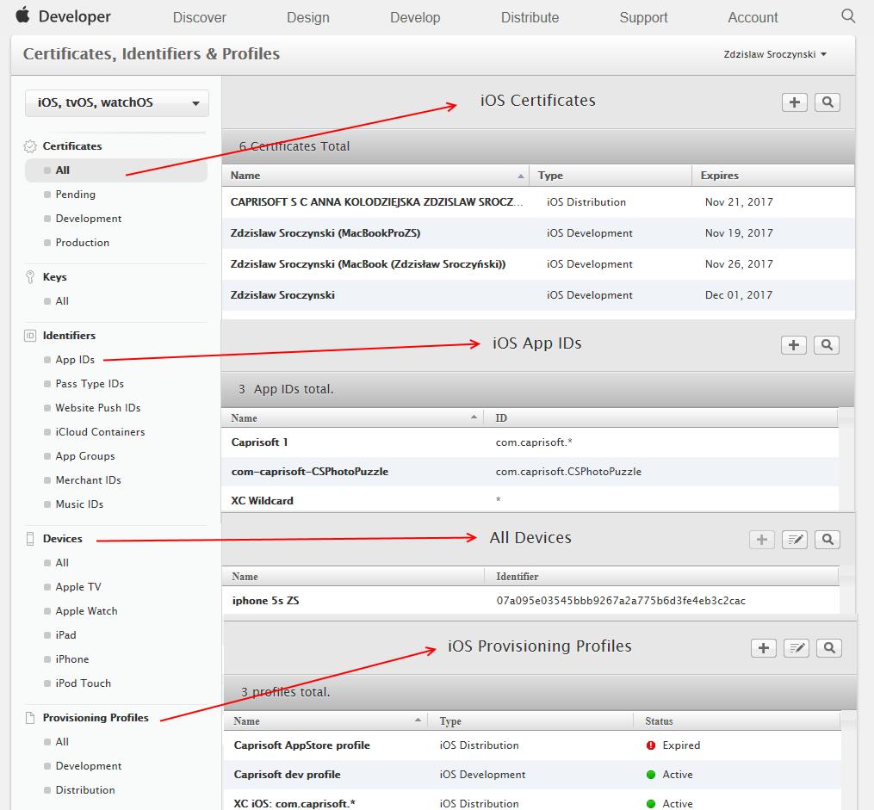Select Distribution under Provisioning Profiles

pyautogui.click(x=84, y=790)
